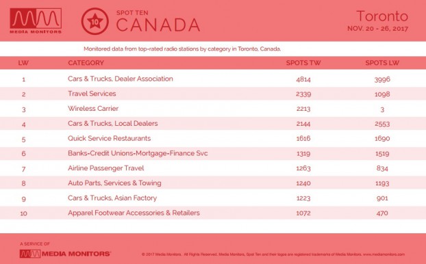
Task: Click Airline Passenger Travel category
Action: [106, 168]
